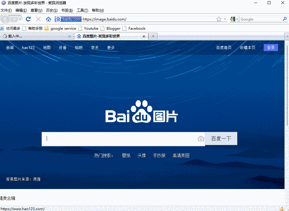Screen dimensions: 289x211
Task: Click the blue reload page icon
Action: coord(28,19)
